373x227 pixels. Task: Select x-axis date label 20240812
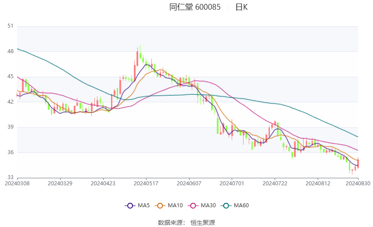point(318,184)
